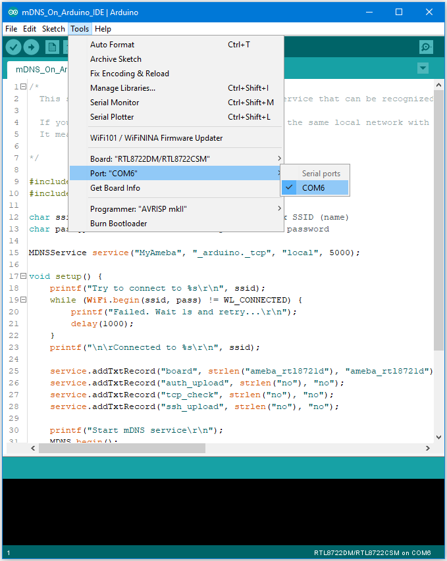
Task: Collapse the setup function fold at line 17
Action: (x=23, y=276)
